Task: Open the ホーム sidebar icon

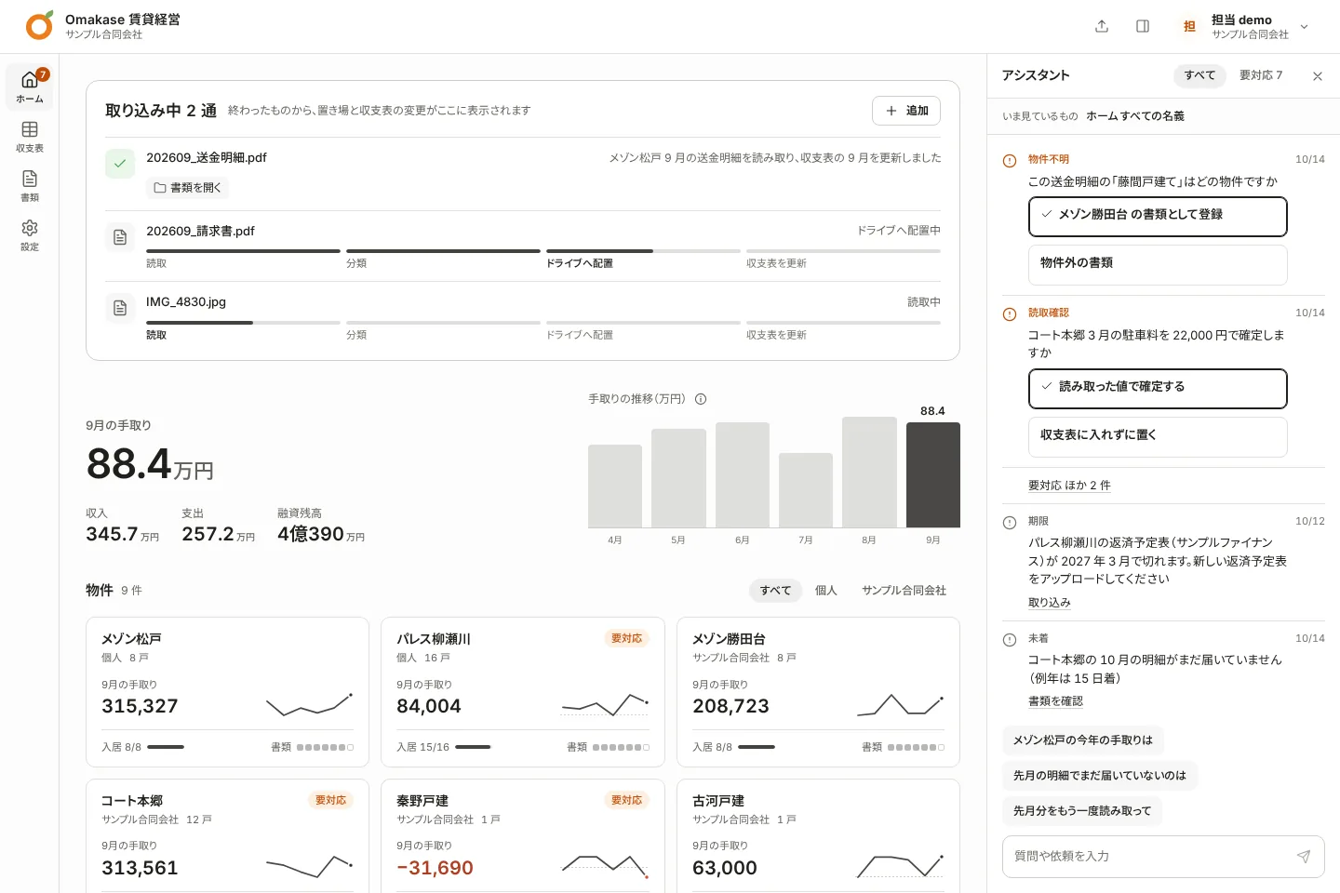Action: [30, 87]
